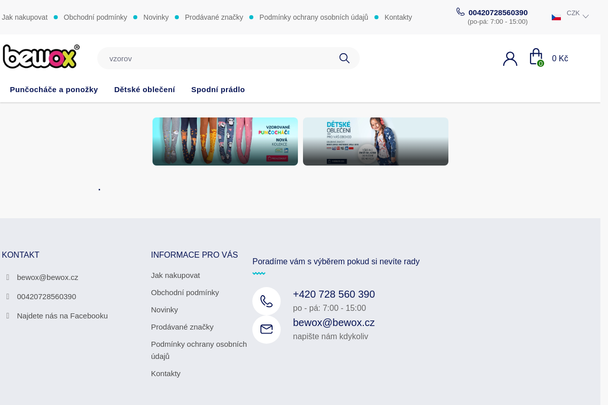Viewport: 608px width, 405px height.
Task: Click the Czech flag icon
Action: click(x=556, y=17)
